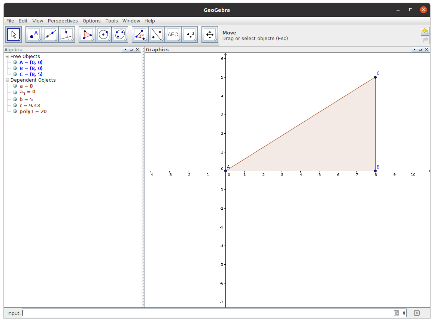This screenshot has width=434, height=322.
Task: Toggle visibility of segment c = 9.43
Action: (x=15, y=106)
